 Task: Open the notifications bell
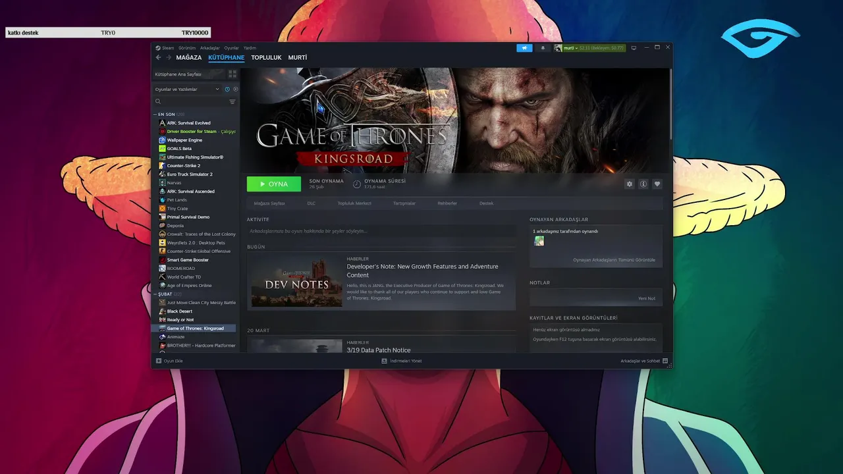[x=543, y=48]
